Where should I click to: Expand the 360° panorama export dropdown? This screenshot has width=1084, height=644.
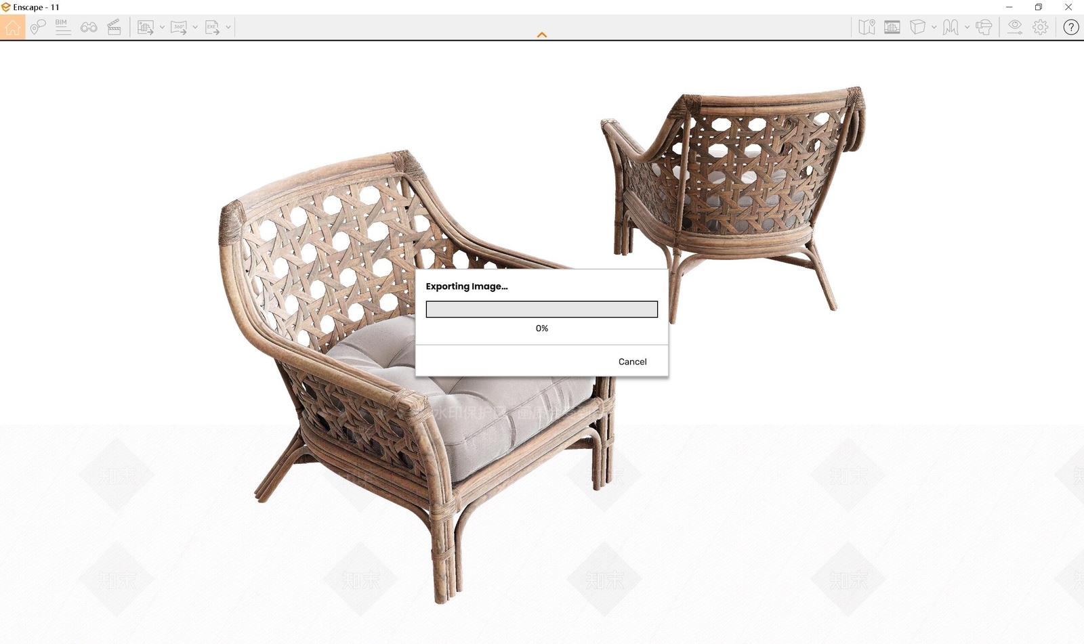pyautogui.click(x=195, y=27)
